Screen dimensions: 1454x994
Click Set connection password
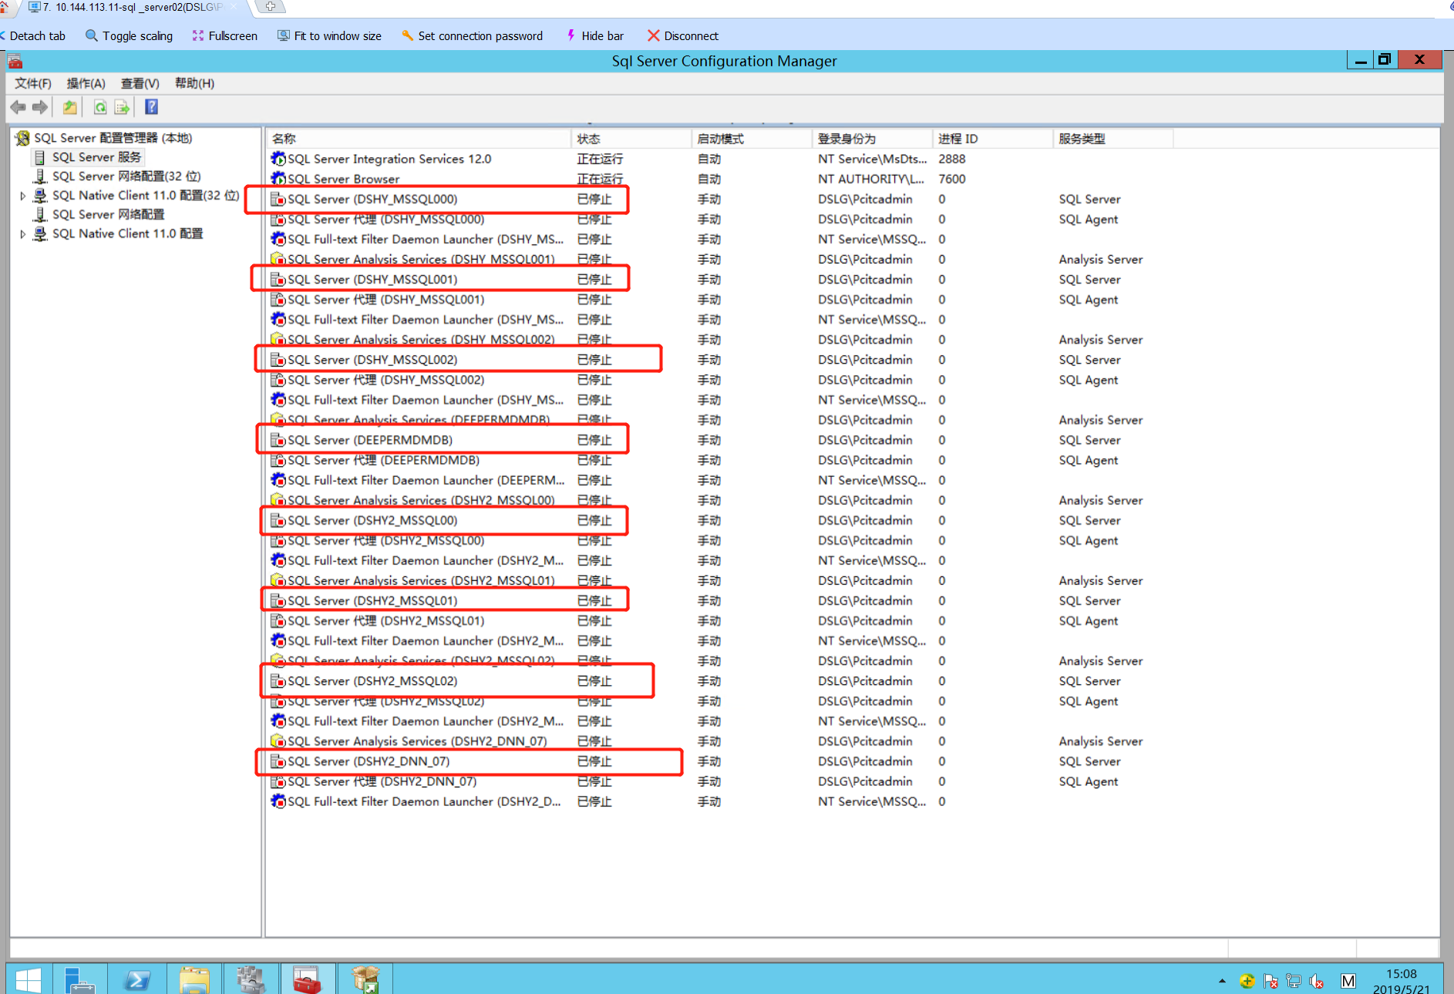coord(472,35)
